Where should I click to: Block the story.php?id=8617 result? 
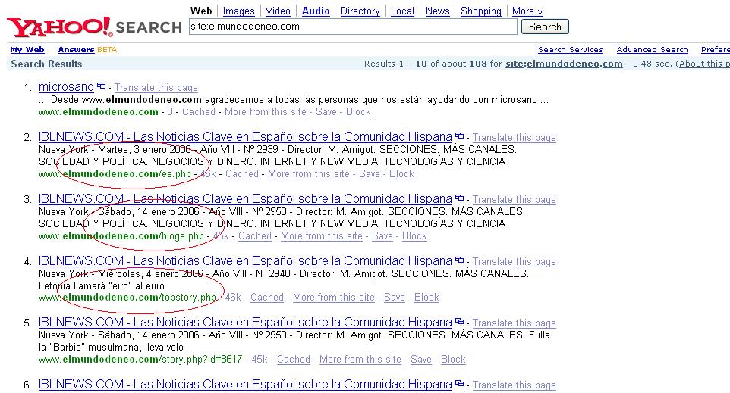[x=453, y=360]
